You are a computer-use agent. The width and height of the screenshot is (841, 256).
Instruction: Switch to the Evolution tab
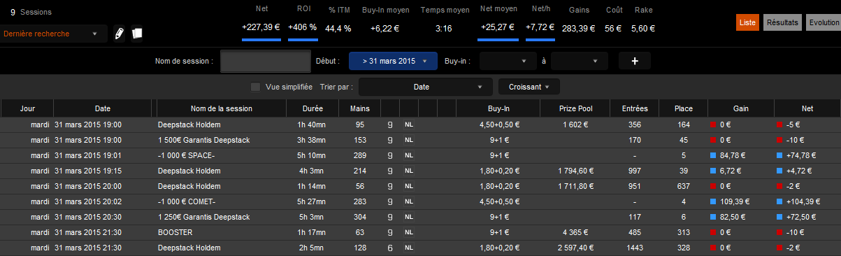[824, 22]
